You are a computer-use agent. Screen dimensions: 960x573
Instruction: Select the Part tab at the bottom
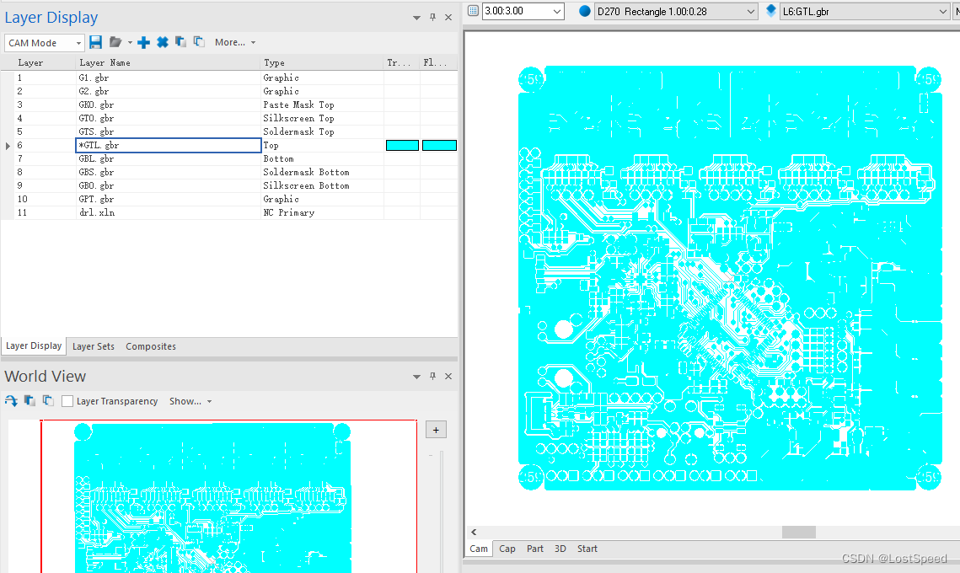tap(535, 549)
